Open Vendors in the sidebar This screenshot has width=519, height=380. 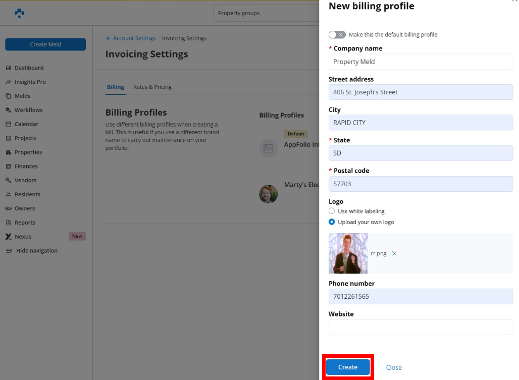(x=25, y=180)
